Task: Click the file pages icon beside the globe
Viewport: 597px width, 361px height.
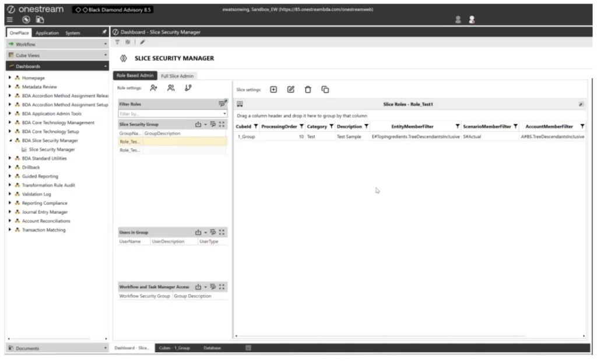Action: 40,19
